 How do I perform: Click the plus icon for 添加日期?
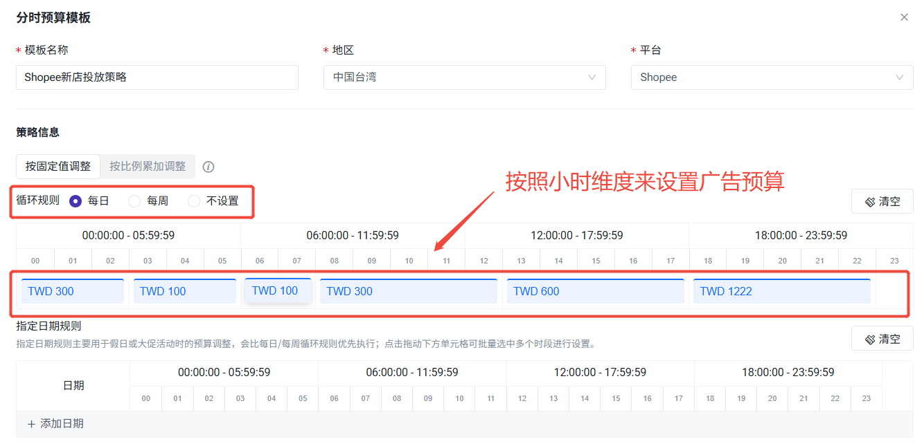coord(31,424)
